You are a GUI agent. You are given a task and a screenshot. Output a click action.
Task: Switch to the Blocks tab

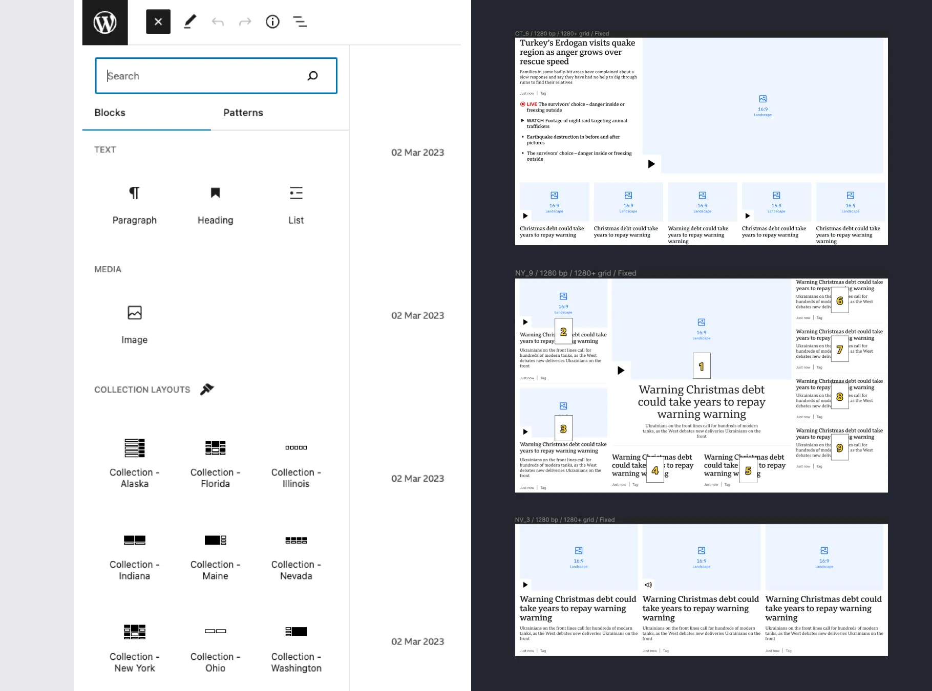coord(110,113)
